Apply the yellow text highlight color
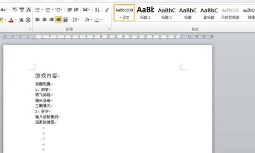Viewport: 255px width, 153px height. click(x=1, y=20)
